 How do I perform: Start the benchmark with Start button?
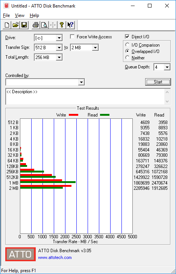coord(158,82)
